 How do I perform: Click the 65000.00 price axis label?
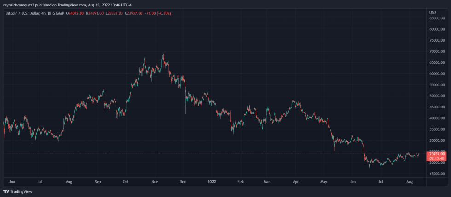click(437, 62)
